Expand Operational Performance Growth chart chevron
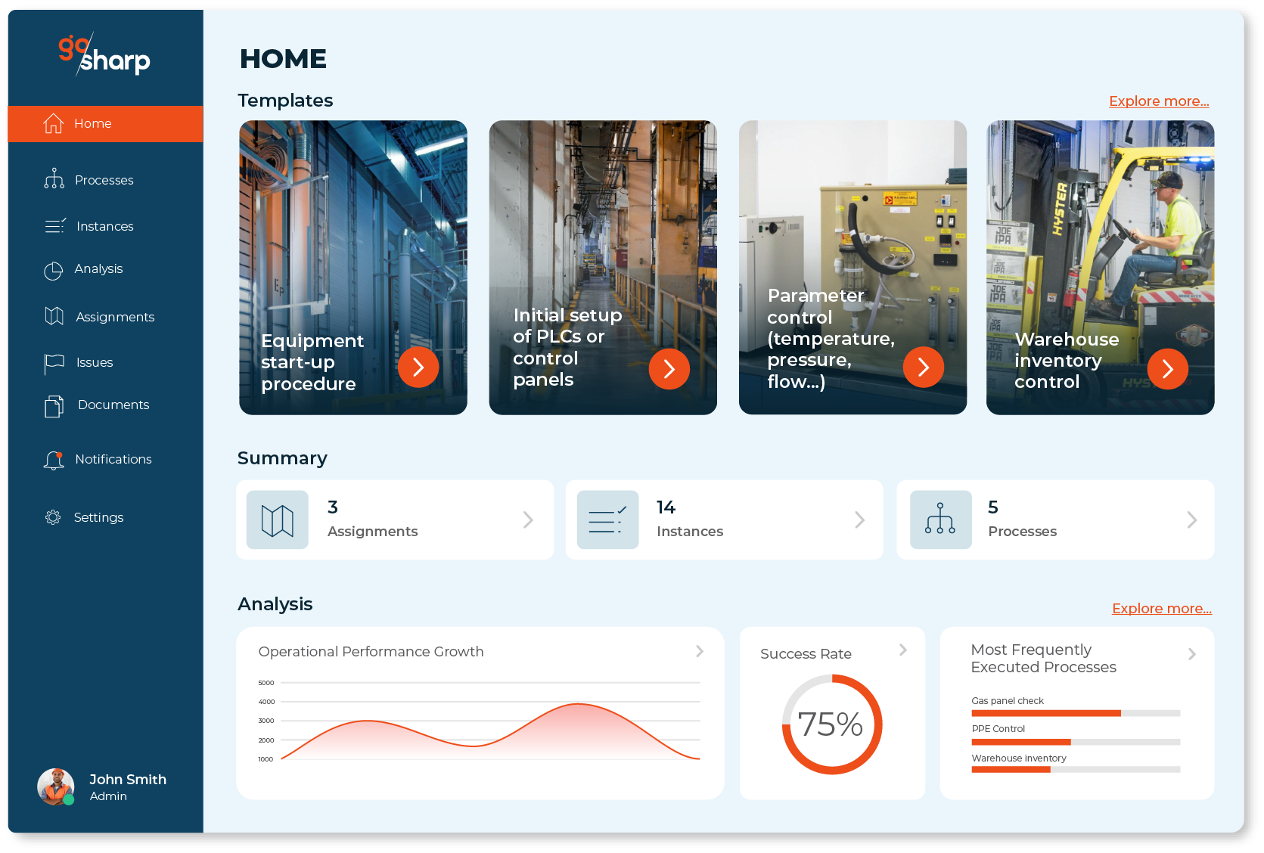The image size is (1264, 853). (x=700, y=651)
